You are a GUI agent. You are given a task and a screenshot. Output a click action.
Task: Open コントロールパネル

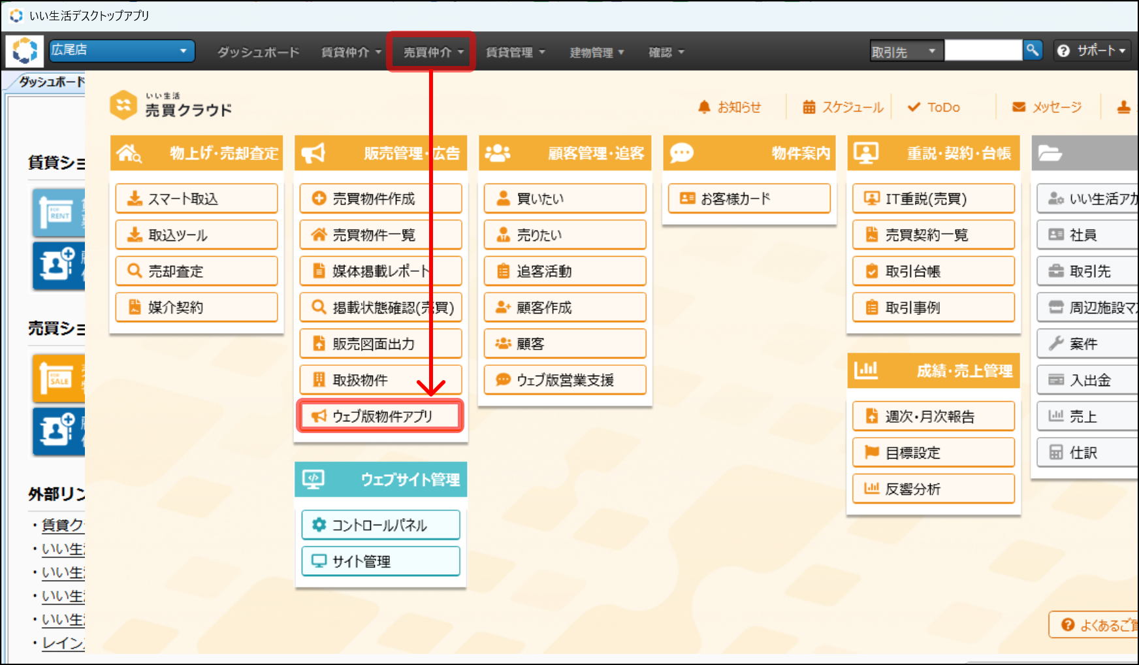pyautogui.click(x=381, y=525)
